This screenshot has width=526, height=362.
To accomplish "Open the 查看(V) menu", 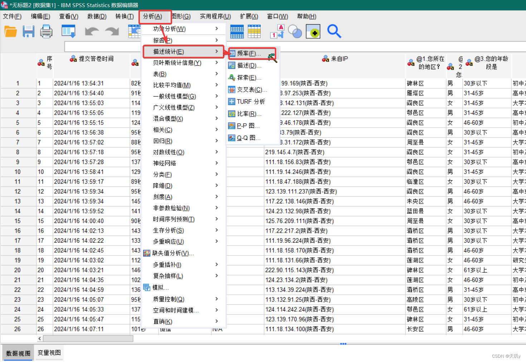I will 69,16.
